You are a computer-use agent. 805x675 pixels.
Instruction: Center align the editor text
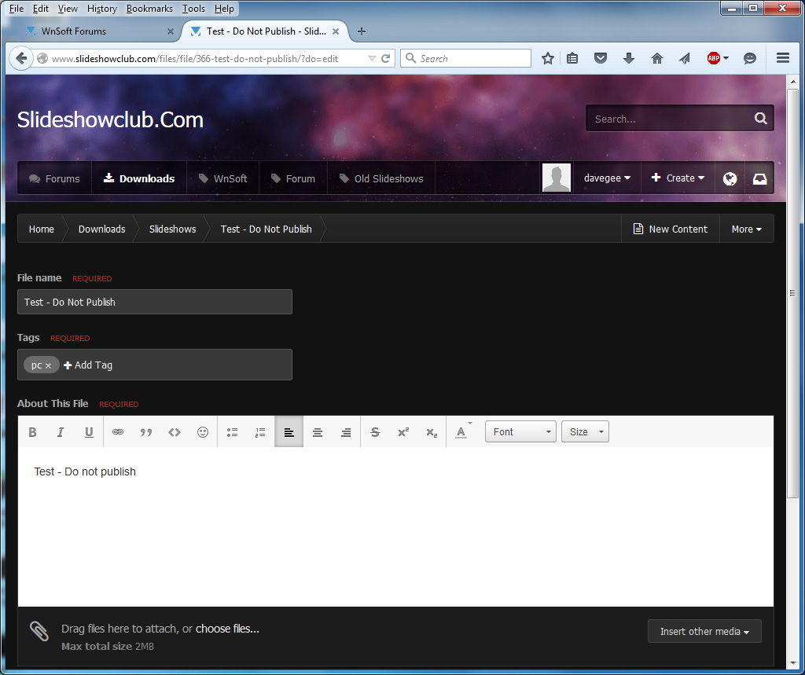coord(318,432)
